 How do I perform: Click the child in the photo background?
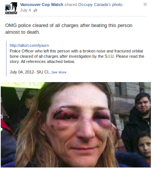click(144, 145)
